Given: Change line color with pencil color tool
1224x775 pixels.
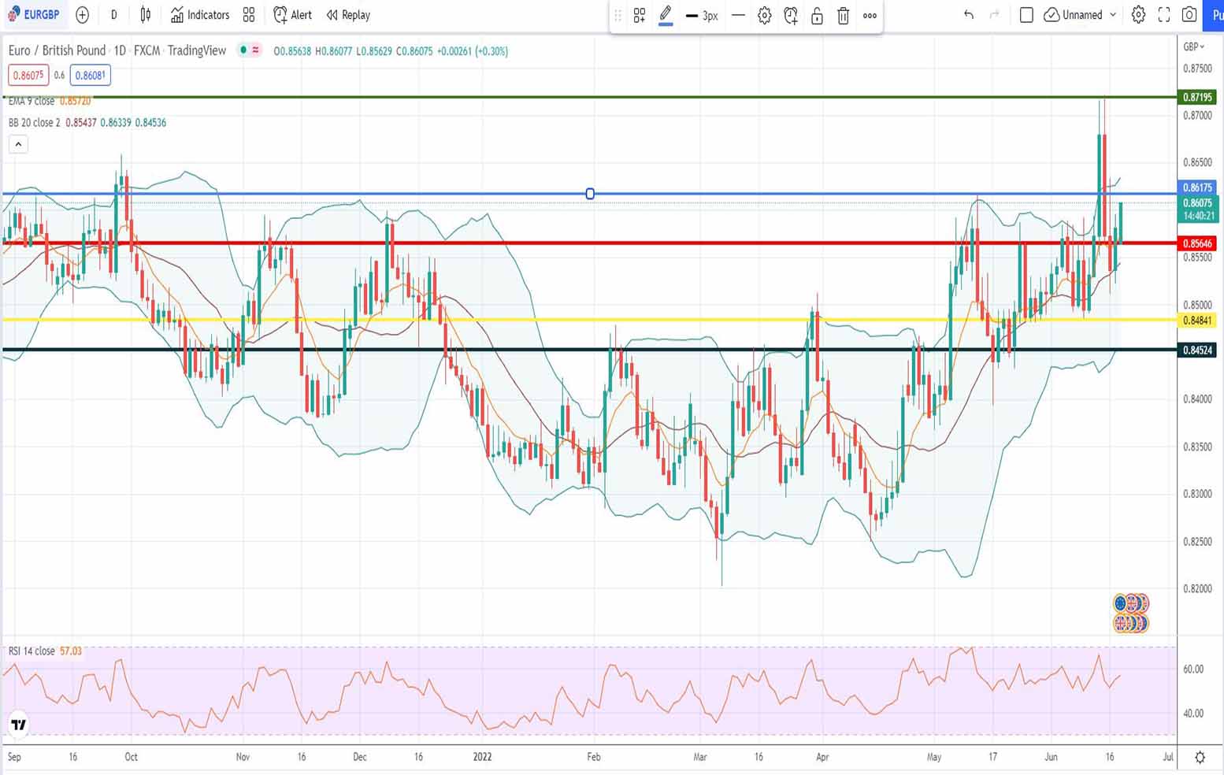Looking at the screenshot, I should [666, 16].
